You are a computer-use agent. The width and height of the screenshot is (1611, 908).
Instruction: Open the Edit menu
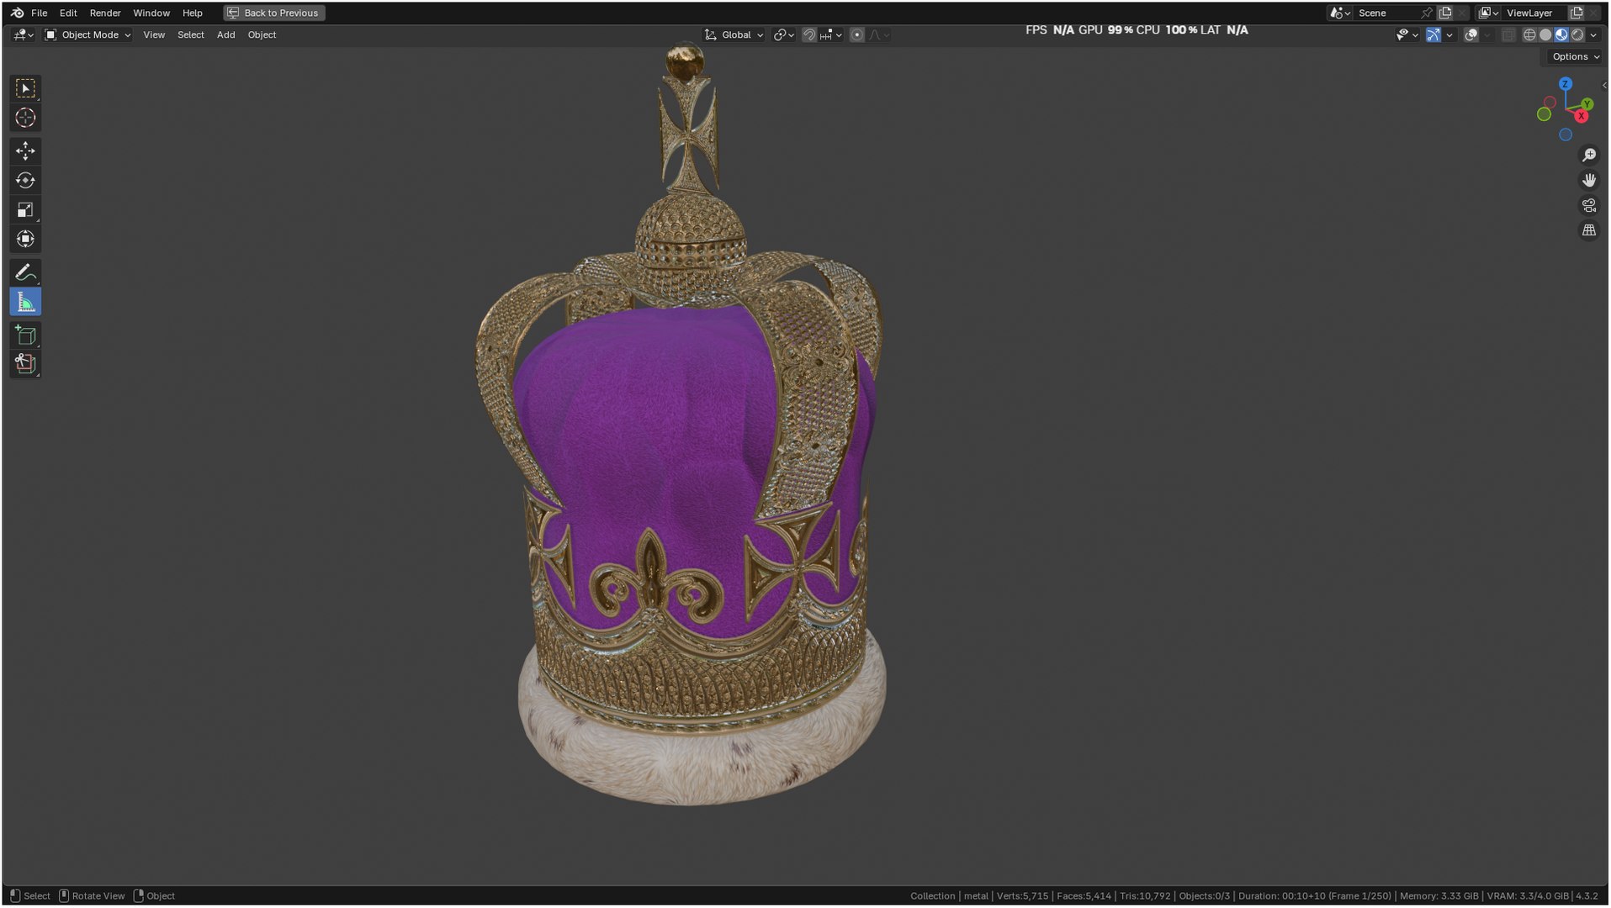(x=68, y=13)
